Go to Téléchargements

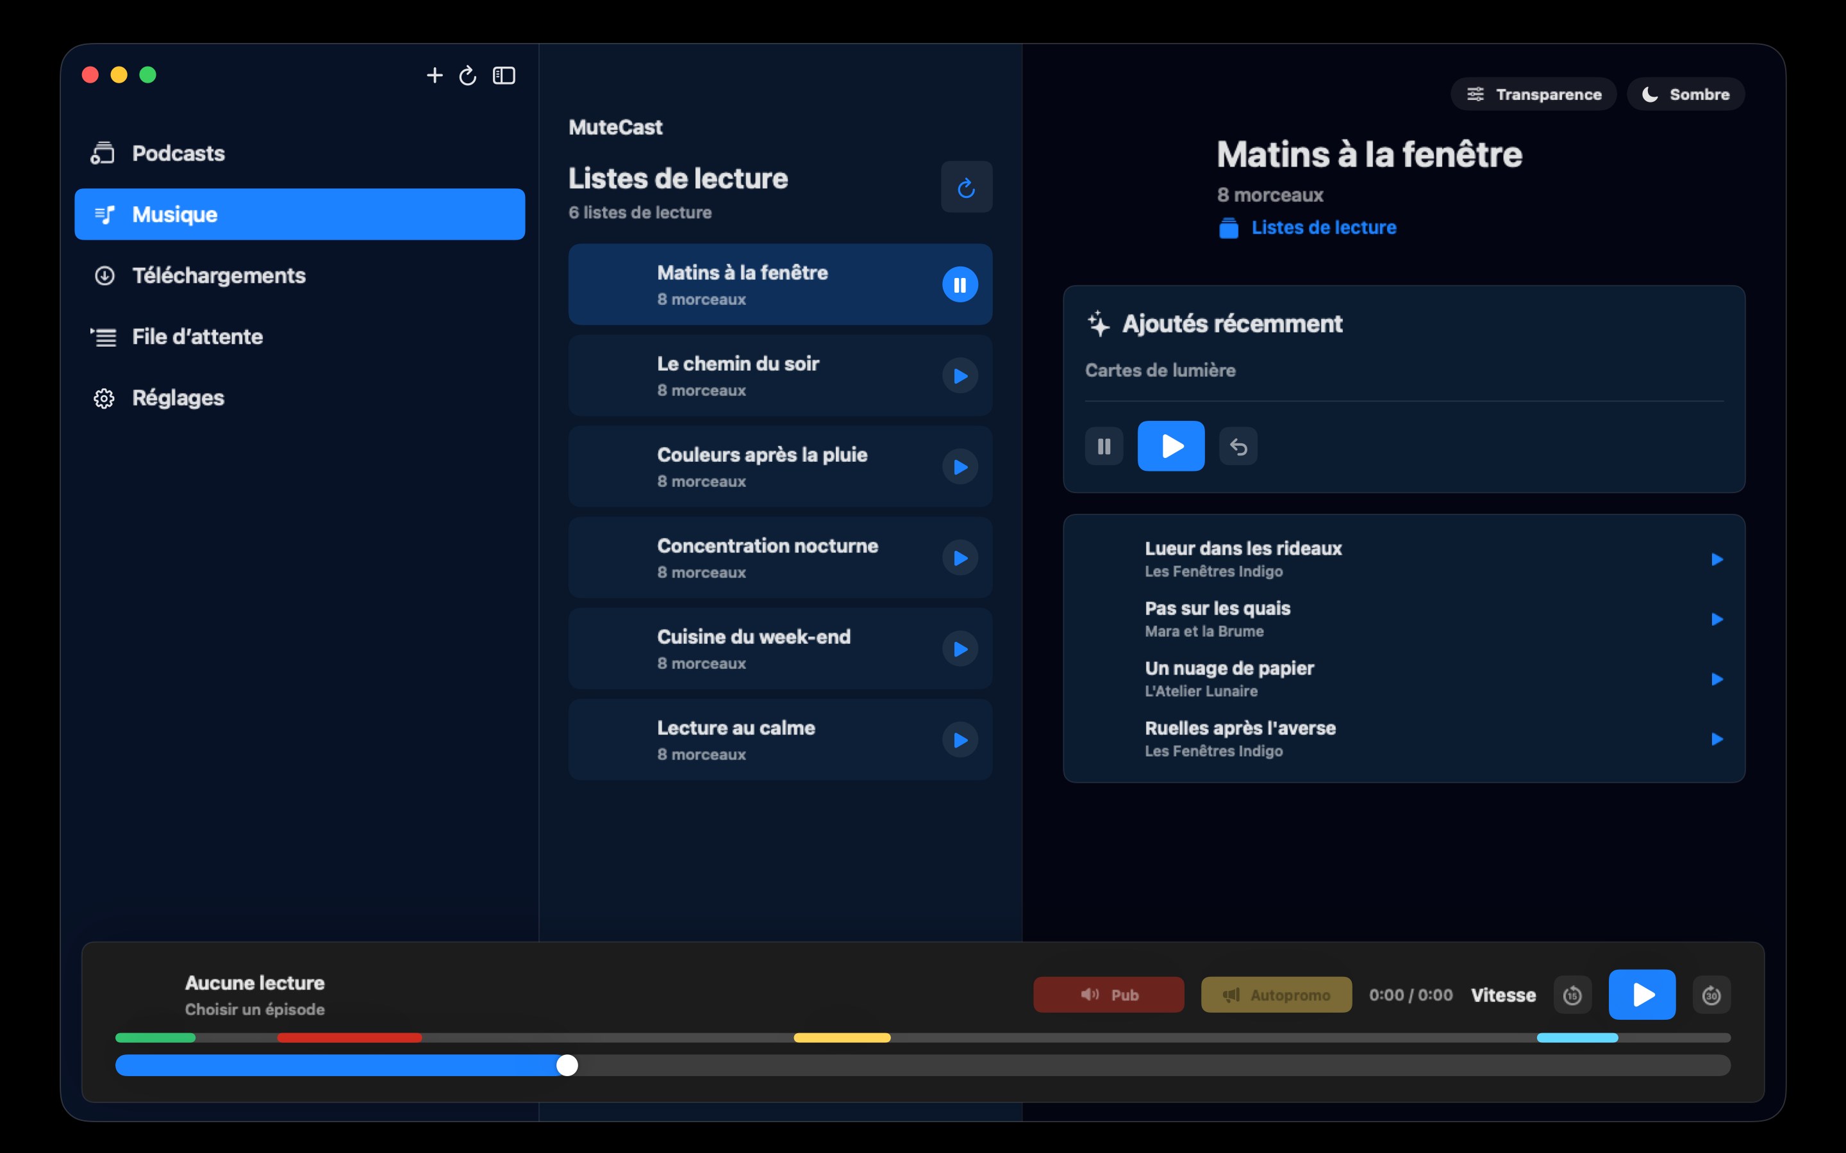[x=300, y=275]
